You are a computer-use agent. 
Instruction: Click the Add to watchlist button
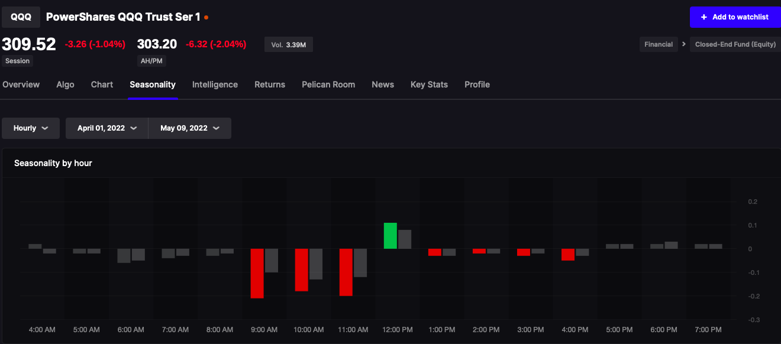[735, 17]
